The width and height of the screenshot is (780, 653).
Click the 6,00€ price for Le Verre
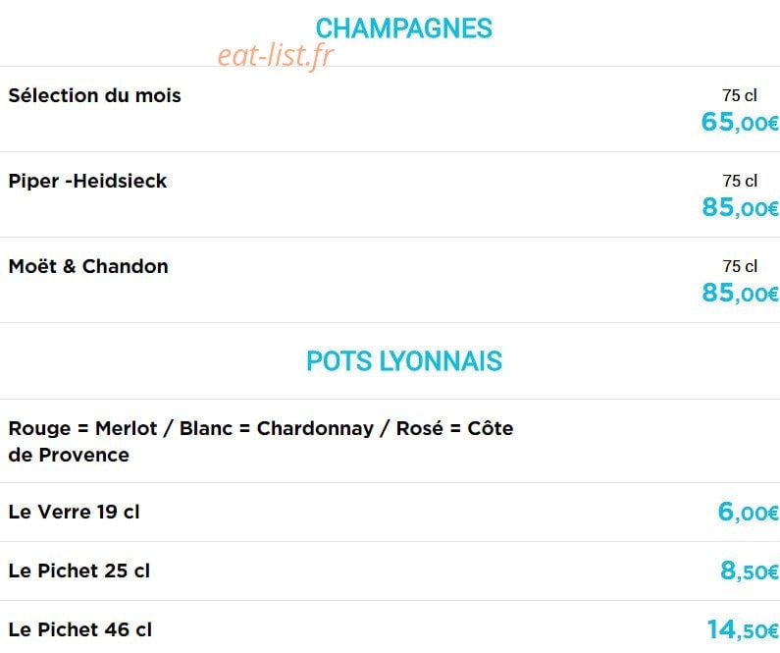(748, 513)
